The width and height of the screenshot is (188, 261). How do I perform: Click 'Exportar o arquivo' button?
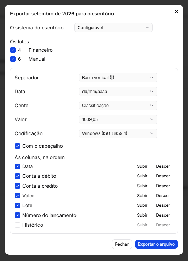click(156, 244)
